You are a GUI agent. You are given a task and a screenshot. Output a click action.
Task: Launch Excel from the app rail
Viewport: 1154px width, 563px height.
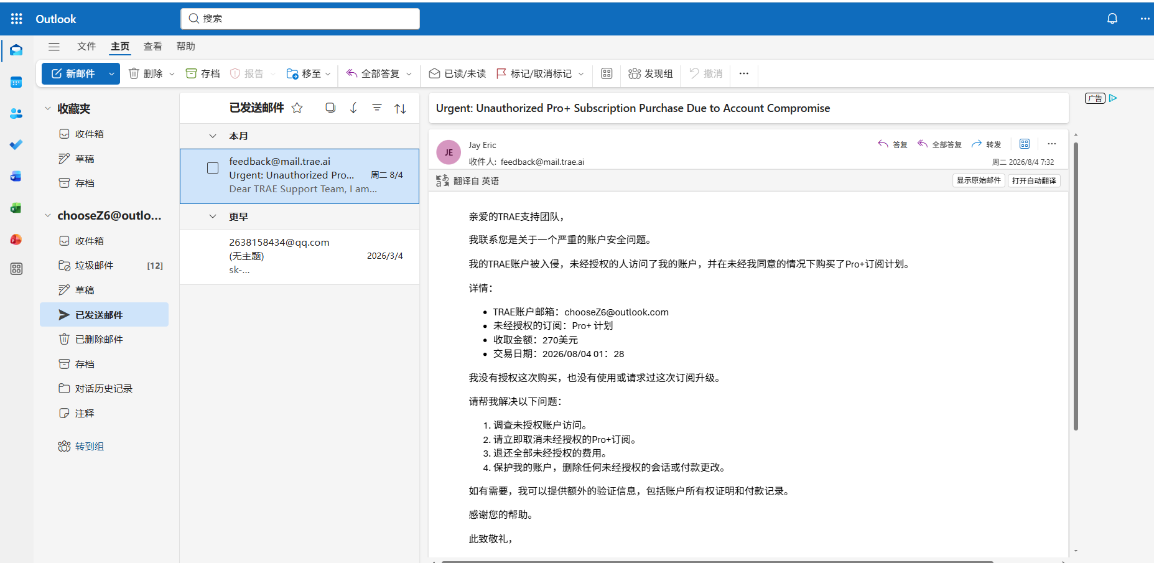click(x=16, y=208)
